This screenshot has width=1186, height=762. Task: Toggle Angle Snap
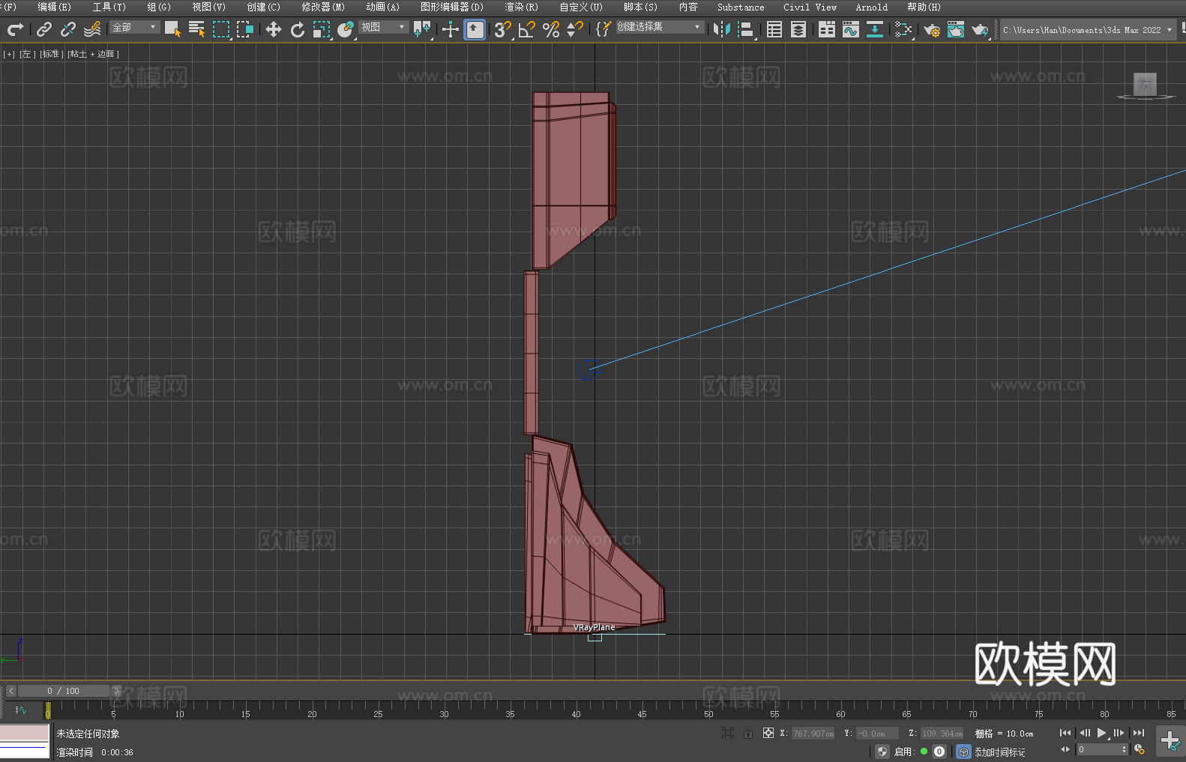coord(527,29)
